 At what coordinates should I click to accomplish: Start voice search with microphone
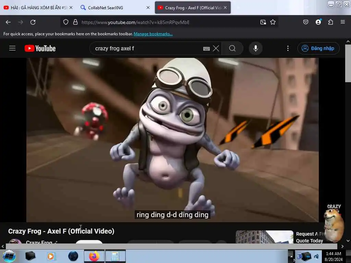[x=255, y=48]
